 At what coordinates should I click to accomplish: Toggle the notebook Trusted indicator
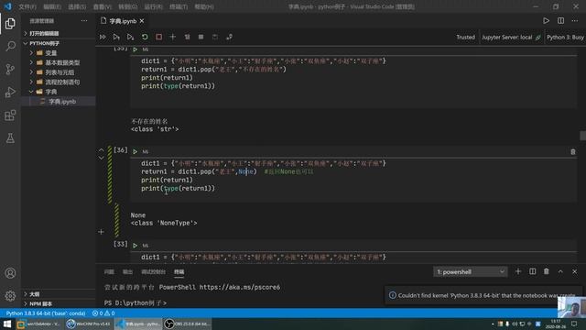pos(465,37)
